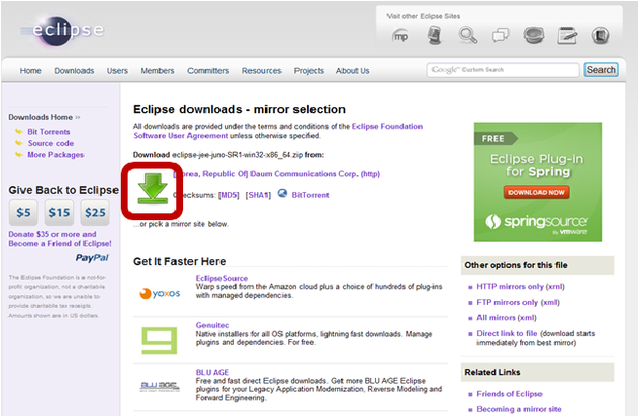Open 'All mirrors (xml)' link
Viewport: 638px width, 417px height.
(x=507, y=318)
